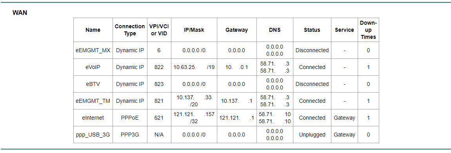
Task: Click the eInternet connection name
Action: click(x=93, y=118)
